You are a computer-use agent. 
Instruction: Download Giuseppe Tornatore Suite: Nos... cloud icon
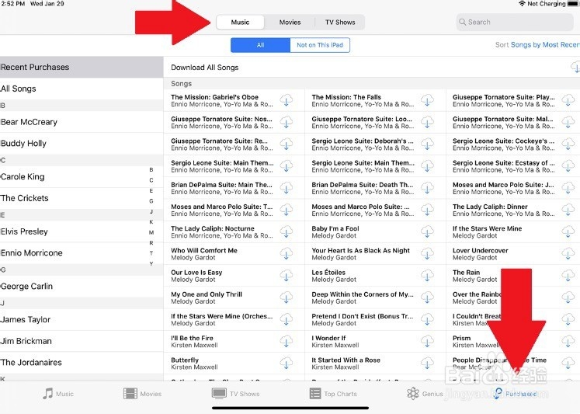tap(286, 122)
